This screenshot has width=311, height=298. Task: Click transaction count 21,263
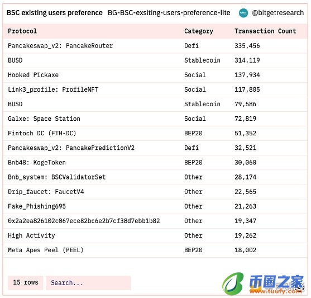245,206
